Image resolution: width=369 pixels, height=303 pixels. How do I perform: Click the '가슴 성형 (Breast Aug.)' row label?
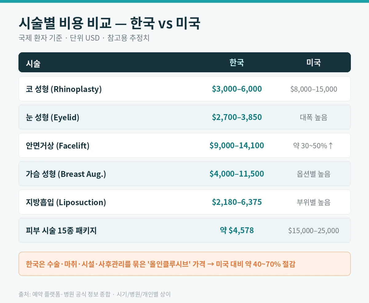(x=66, y=174)
